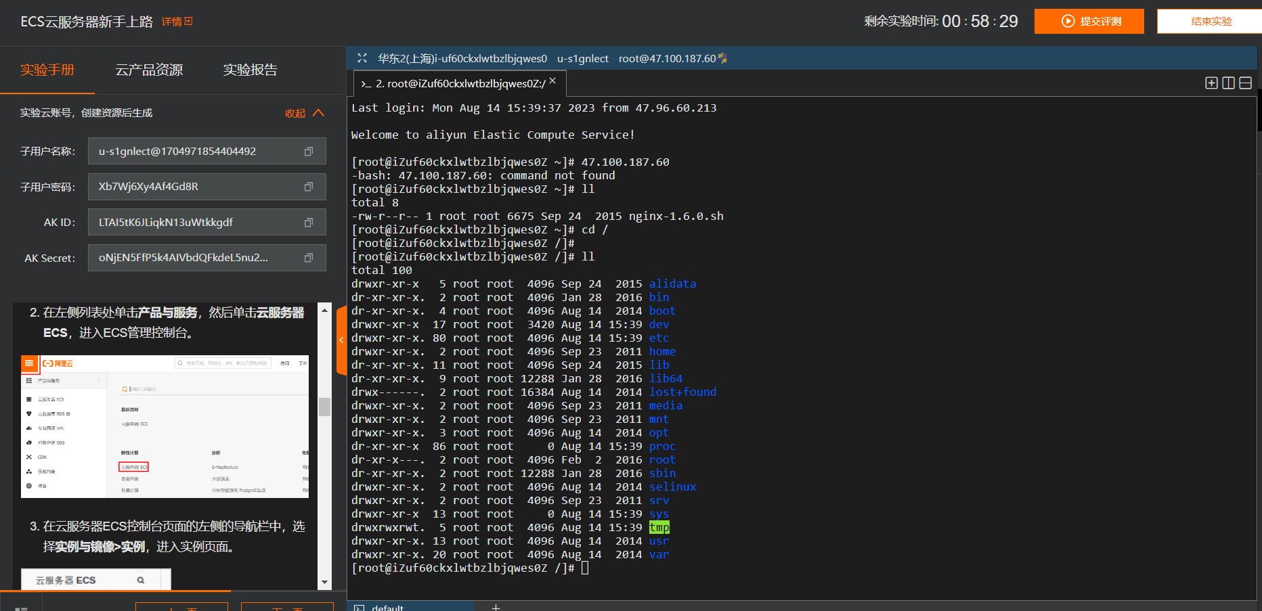The width and height of the screenshot is (1262, 611).
Task: Copy the AK ID value
Action: pos(309,223)
